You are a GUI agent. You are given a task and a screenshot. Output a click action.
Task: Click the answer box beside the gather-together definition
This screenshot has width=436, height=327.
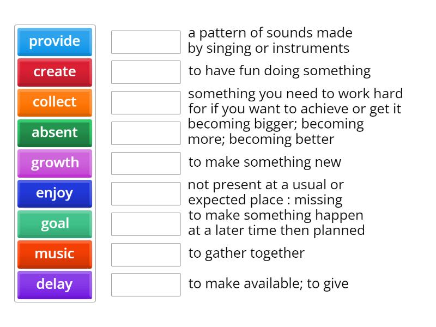[x=145, y=253]
